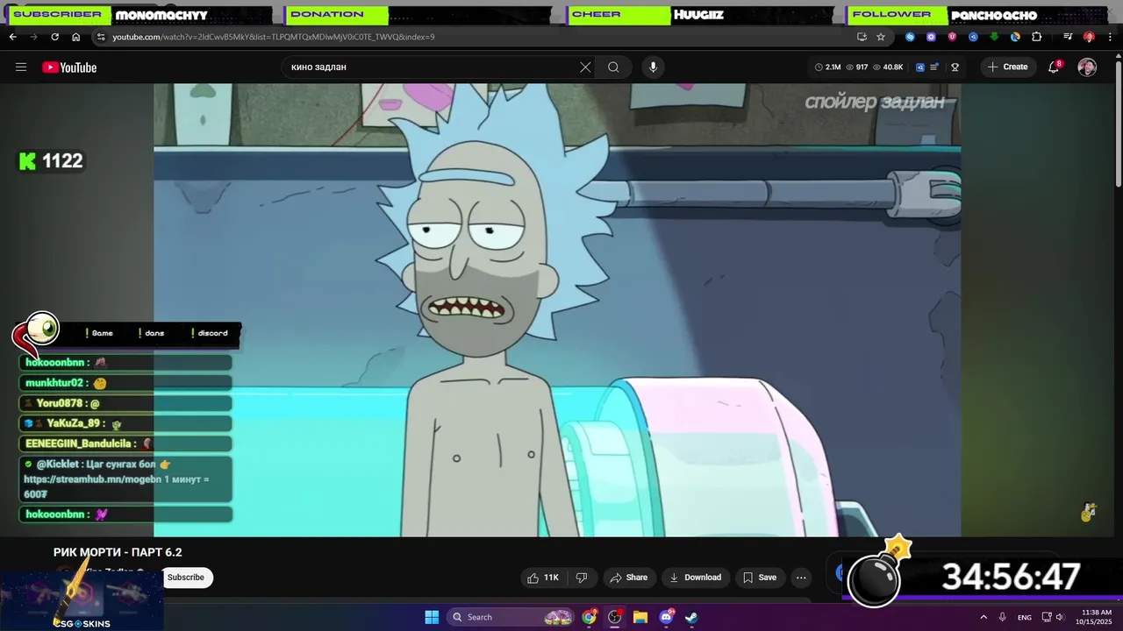The width and height of the screenshot is (1123, 631).
Task: Click the CSGO SKINS banner thumbnail
Action: (x=82, y=601)
